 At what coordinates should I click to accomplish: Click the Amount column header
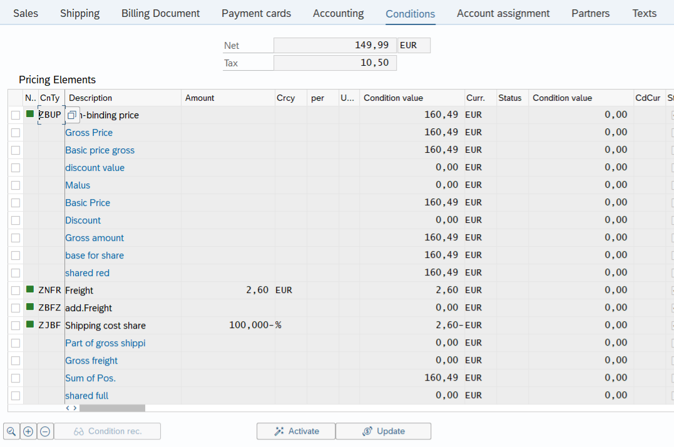[x=228, y=98]
